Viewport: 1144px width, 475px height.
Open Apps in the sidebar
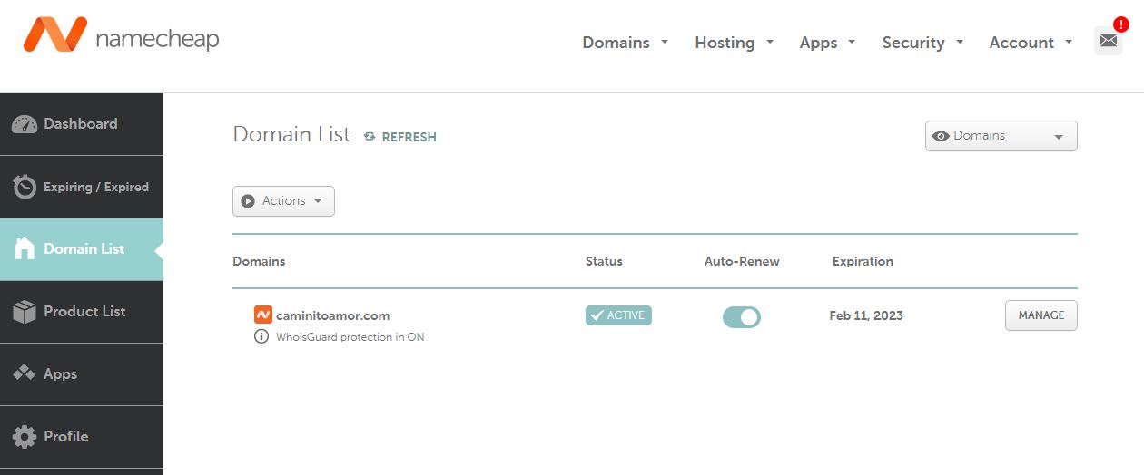click(82, 374)
